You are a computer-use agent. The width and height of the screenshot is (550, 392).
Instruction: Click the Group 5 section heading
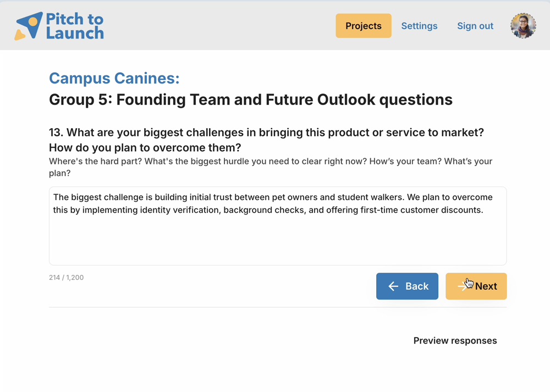pos(250,100)
